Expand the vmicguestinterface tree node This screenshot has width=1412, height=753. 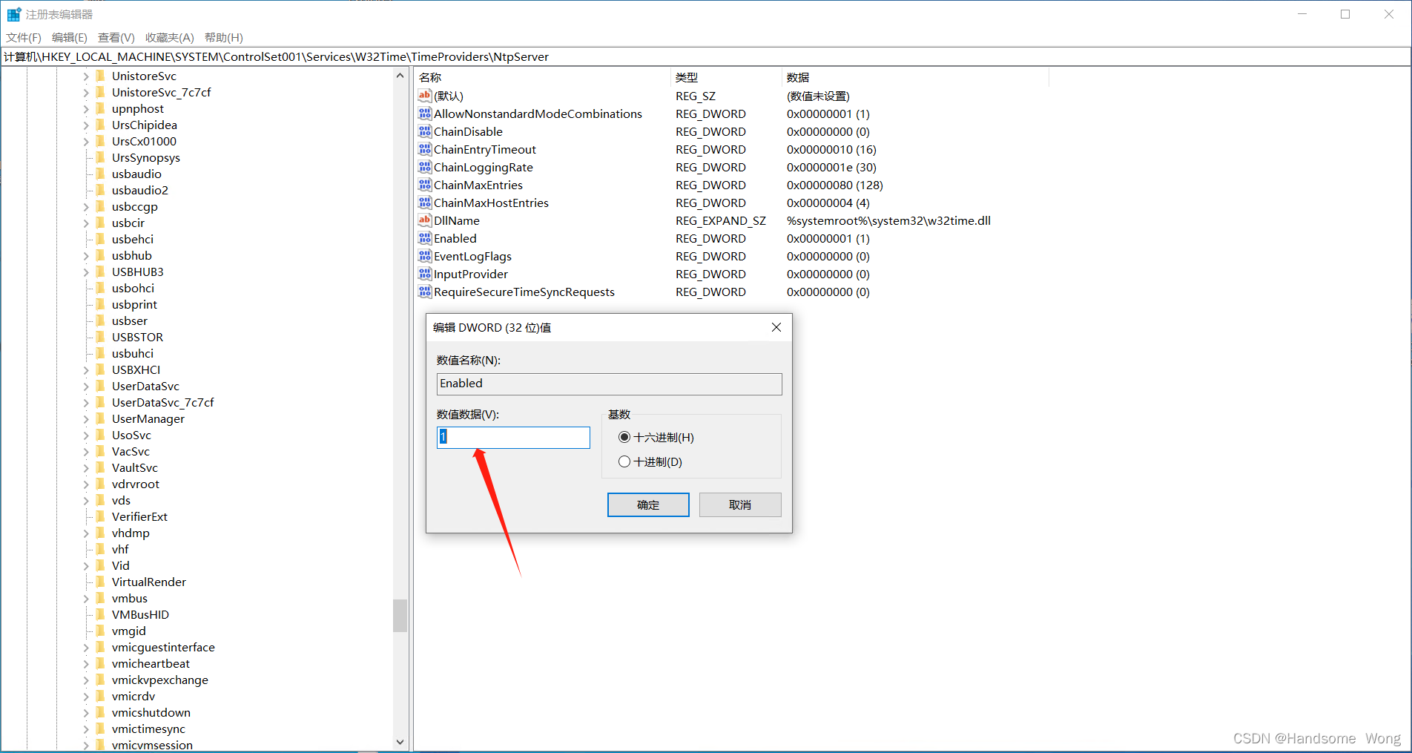(86, 647)
